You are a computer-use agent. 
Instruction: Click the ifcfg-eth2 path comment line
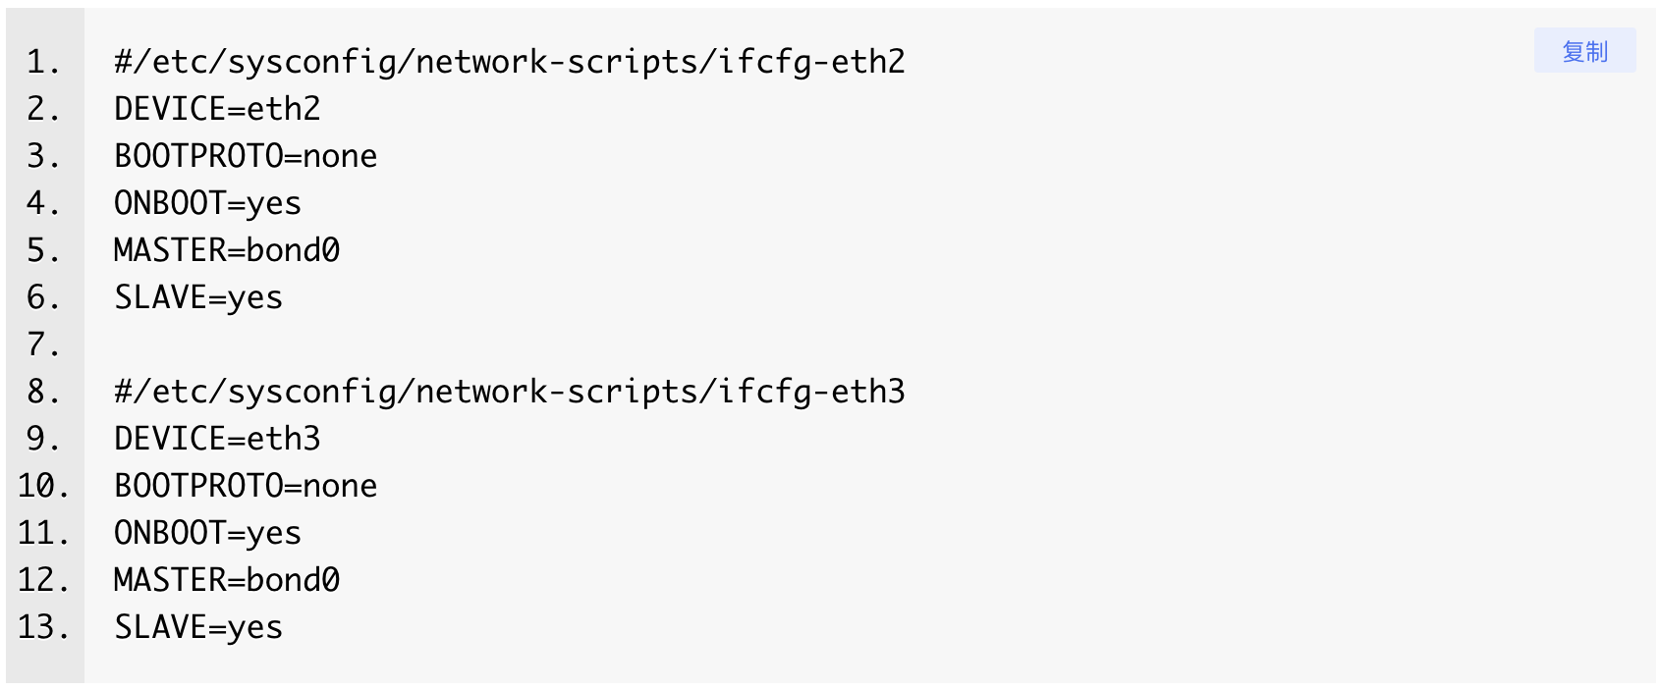509,62
